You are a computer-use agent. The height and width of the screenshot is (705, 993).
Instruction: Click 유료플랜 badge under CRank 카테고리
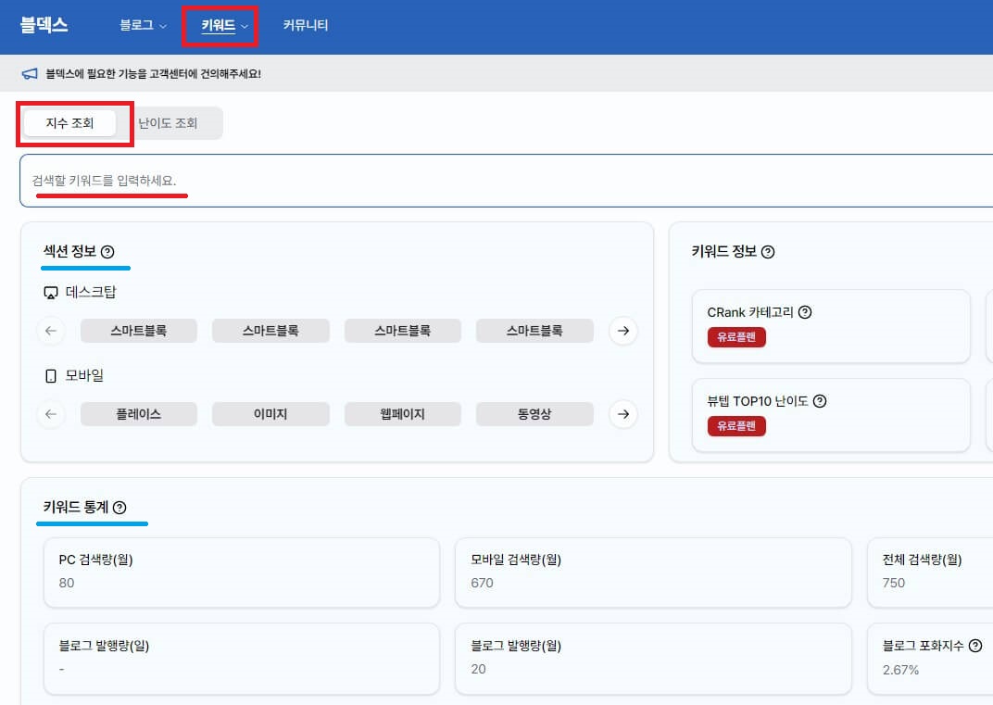[736, 337]
